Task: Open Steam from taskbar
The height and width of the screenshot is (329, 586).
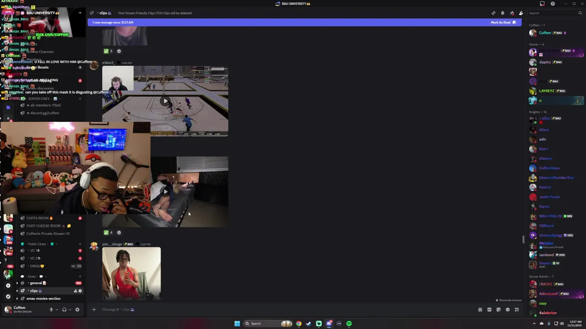Action: (309, 324)
